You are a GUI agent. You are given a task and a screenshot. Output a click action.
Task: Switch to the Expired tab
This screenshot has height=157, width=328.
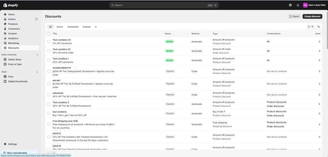pyautogui.click(x=86, y=27)
